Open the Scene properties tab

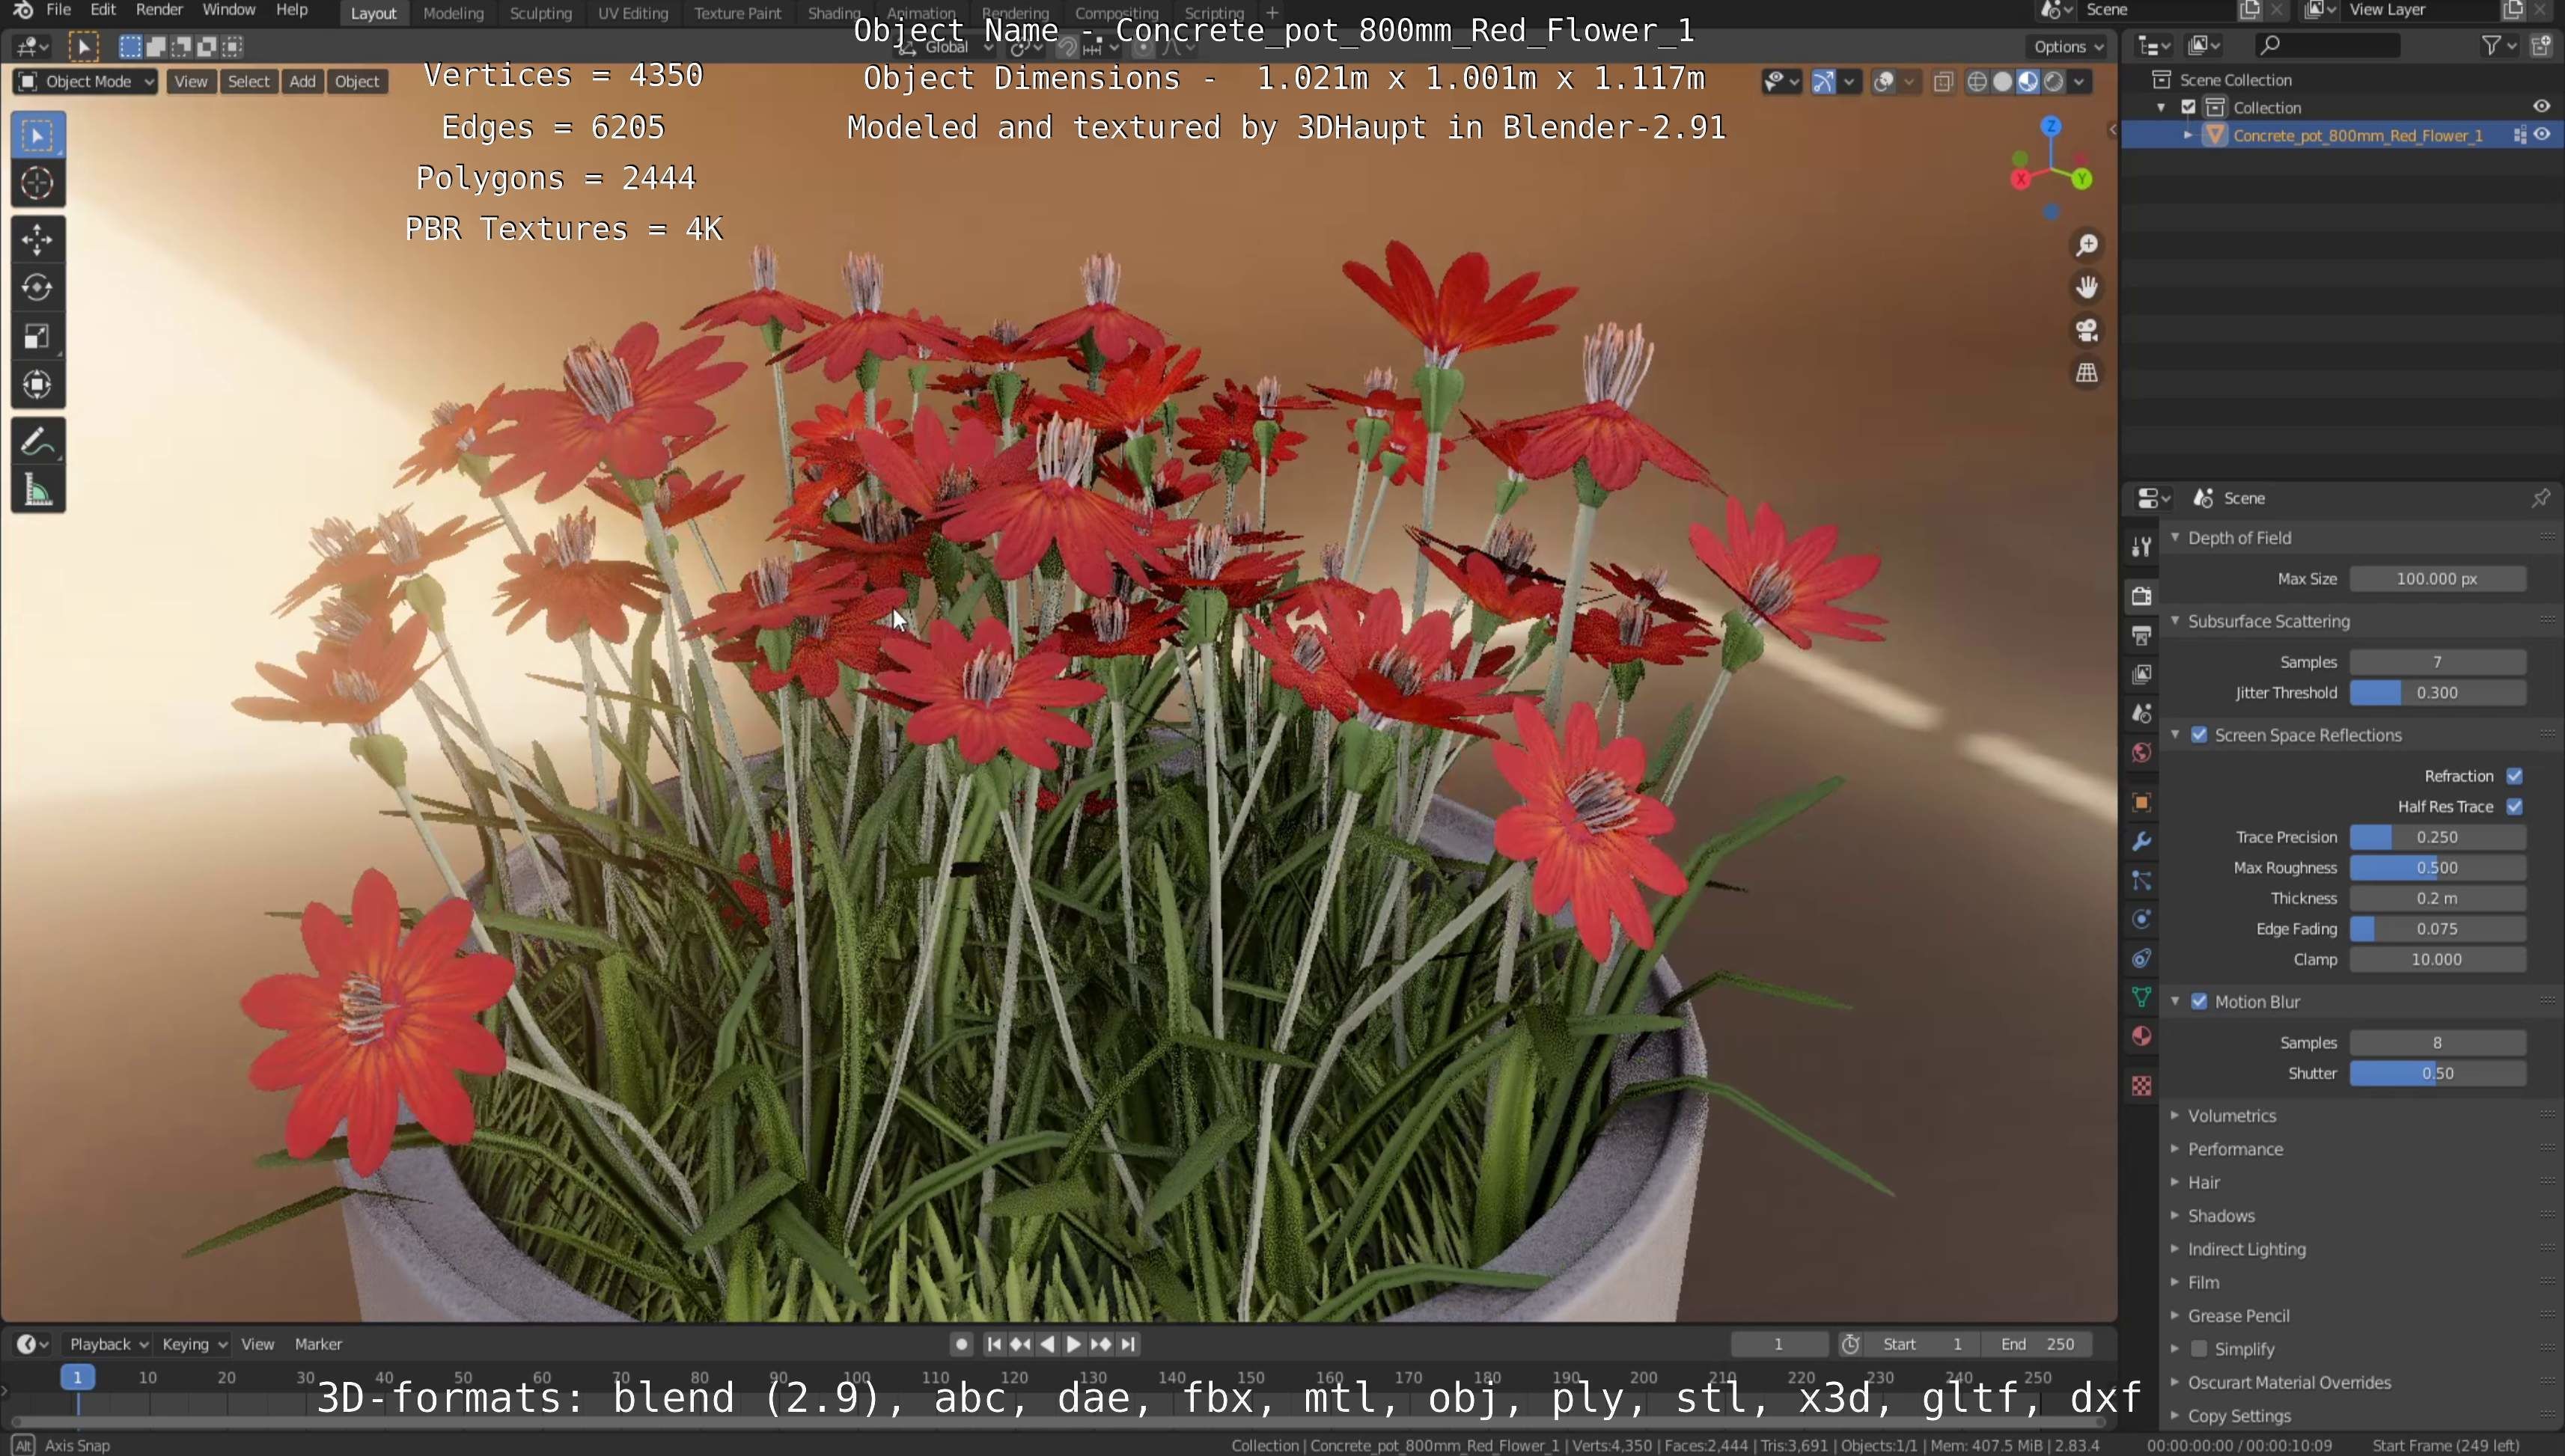click(2141, 713)
